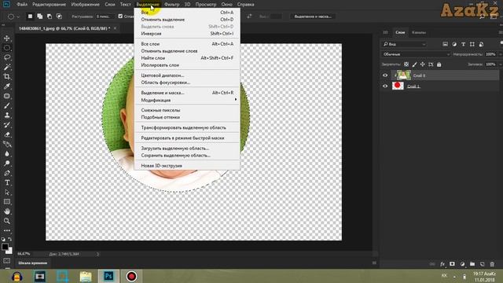Image resolution: width=503 pixels, height=283 pixels.
Task: Select the Horizontal Type tool
Action: coord(7,182)
